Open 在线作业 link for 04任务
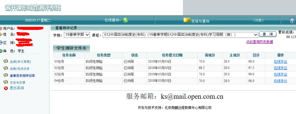 click(280, 81)
